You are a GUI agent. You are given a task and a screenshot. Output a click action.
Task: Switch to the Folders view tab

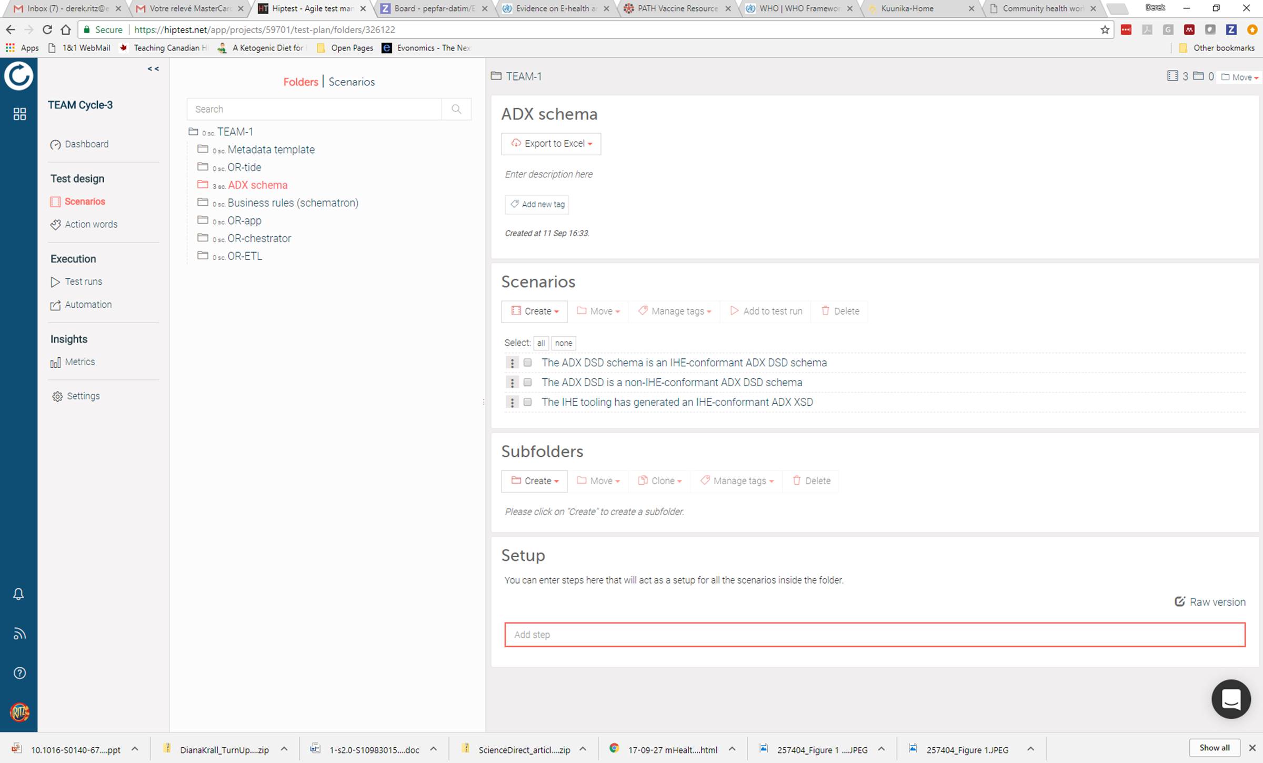click(x=300, y=82)
